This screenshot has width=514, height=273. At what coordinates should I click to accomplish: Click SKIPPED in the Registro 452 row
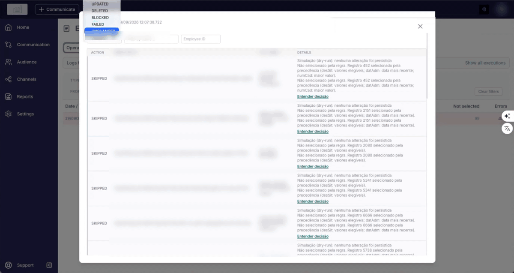pos(99,79)
